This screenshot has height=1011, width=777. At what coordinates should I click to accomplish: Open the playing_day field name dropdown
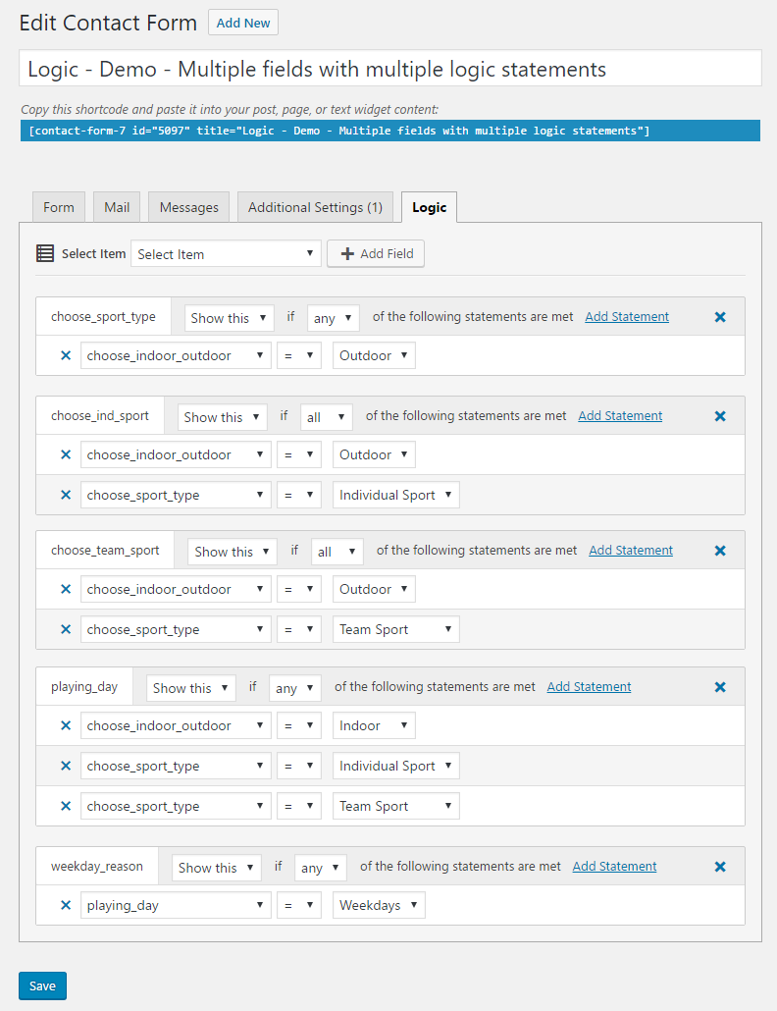click(x=176, y=905)
